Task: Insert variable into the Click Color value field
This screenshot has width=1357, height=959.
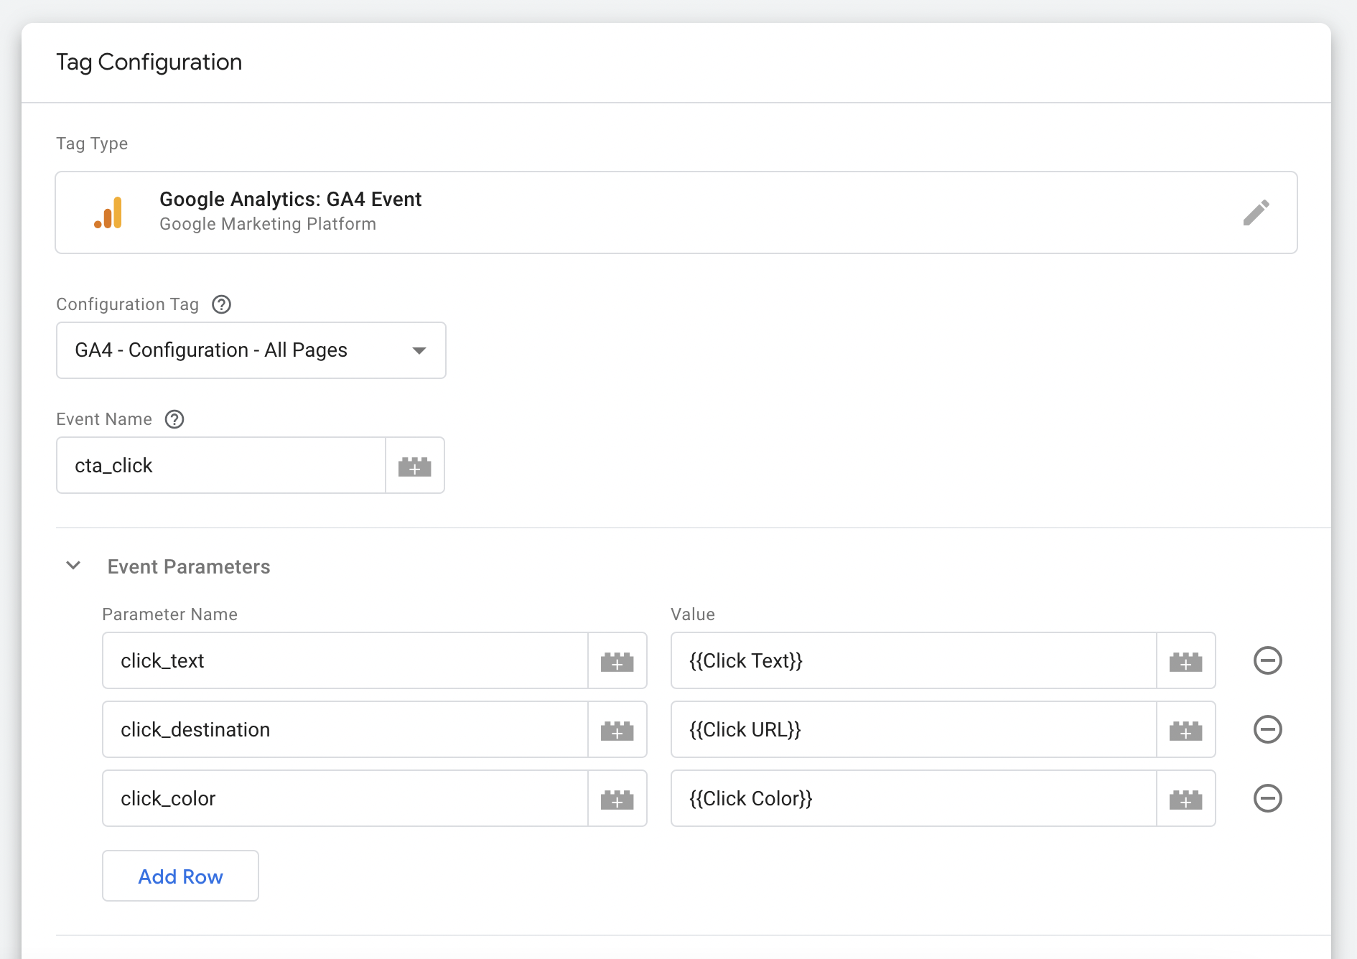Action: tap(1185, 798)
